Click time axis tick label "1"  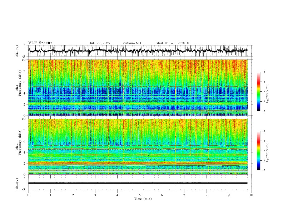(50, 195)
